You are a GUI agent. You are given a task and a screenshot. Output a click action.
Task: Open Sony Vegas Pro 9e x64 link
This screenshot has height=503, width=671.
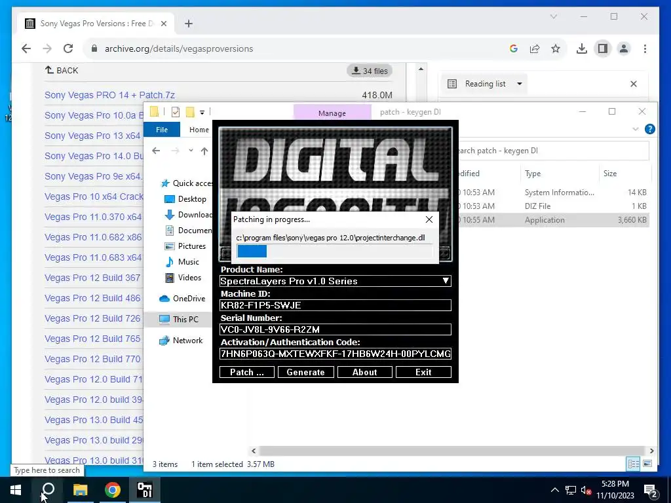[93, 176]
